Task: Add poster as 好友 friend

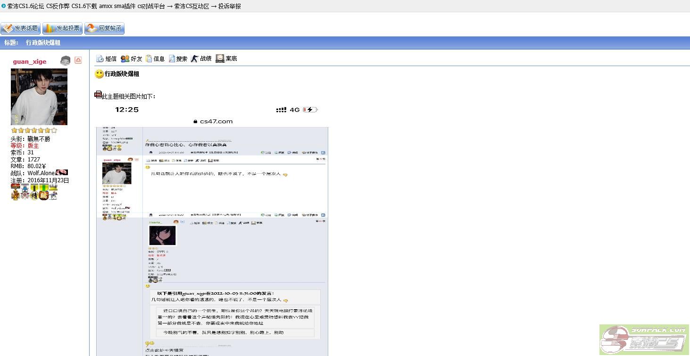Action: click(132, 59)
